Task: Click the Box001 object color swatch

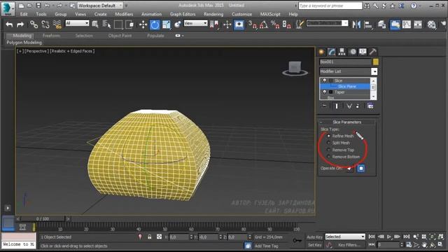Action: (375, 62)
